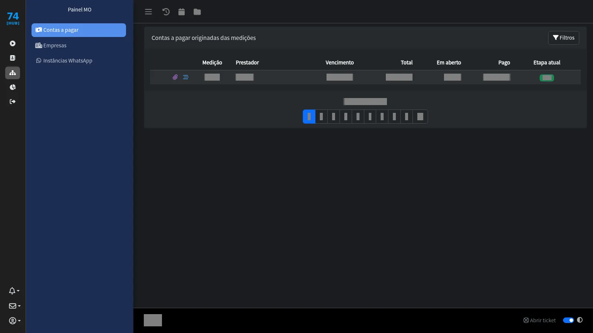Open Instâncias WhatsApp menu item
Image resolution: width=593 pixels, height=333 pixels.
tap(79, 61)
